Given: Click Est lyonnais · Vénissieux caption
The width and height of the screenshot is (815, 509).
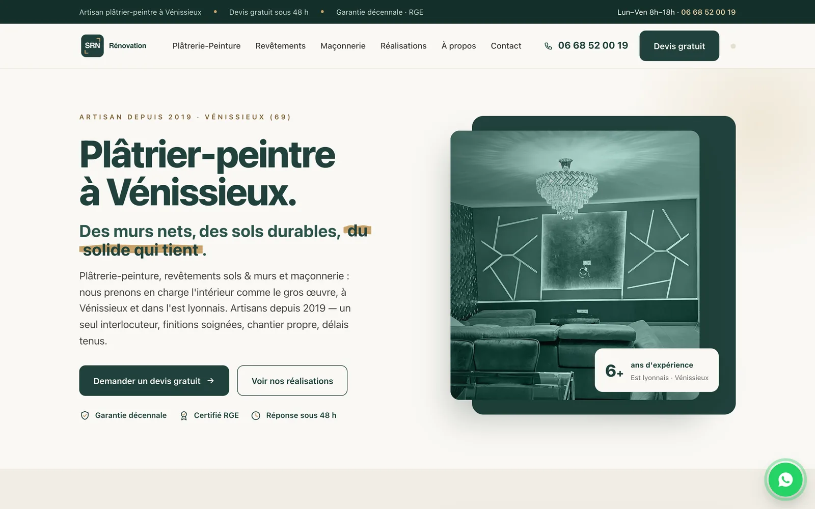Looking at the screenshot, I should (669, 378).
